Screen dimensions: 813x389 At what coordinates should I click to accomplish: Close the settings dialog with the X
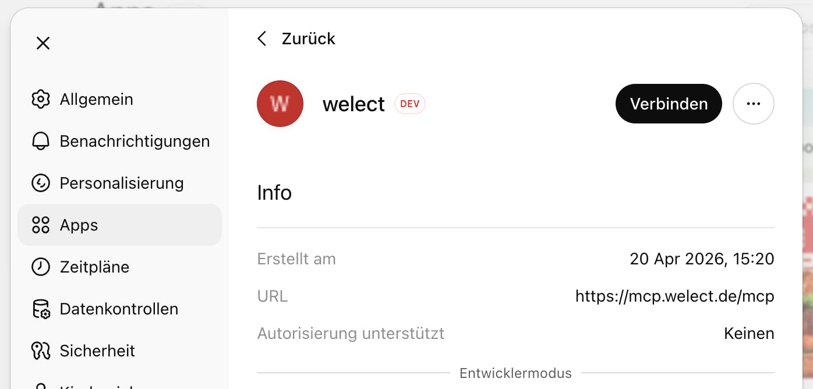pyautogui.click(x=43, y=43)
